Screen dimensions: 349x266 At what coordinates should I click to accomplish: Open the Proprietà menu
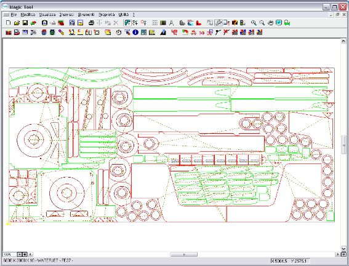coord(106,15)
